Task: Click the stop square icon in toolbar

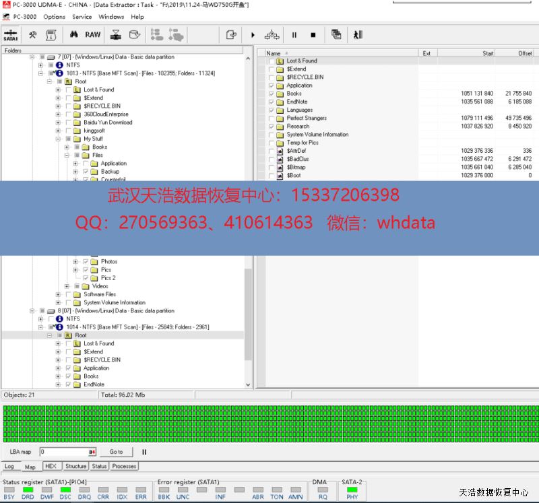Action: tap(313, 35)
